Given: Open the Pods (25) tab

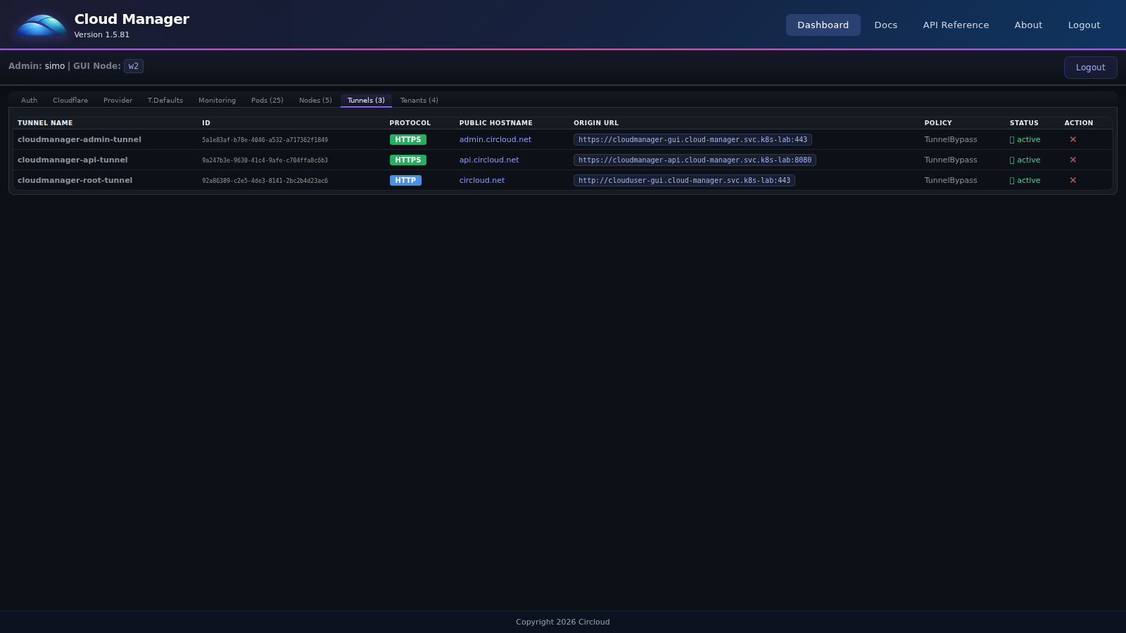Looking at the screenshot, I should click(x=267, y=100).
